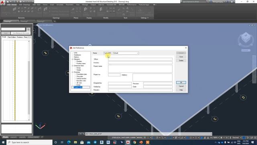Image resolution: width=257 pixels, height=145 pixels.
Task: Collapse the Dimension lines tree node
Action: pos(72,66)
